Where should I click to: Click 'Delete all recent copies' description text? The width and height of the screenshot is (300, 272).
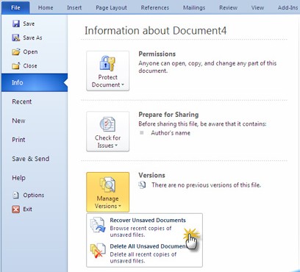tap(143, 257)
